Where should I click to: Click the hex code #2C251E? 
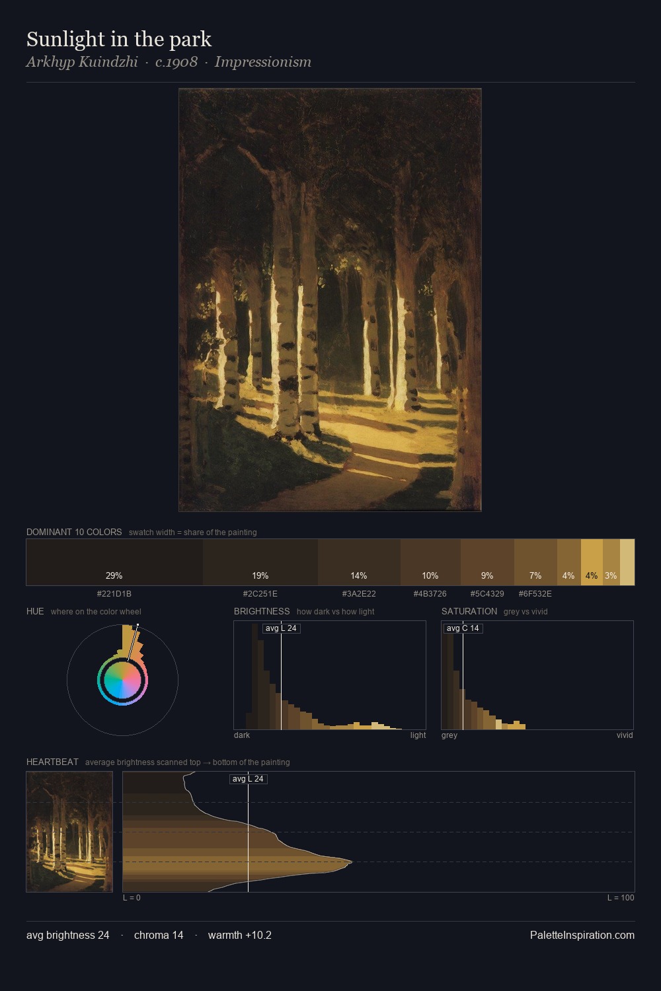click(x=260, y=594)
